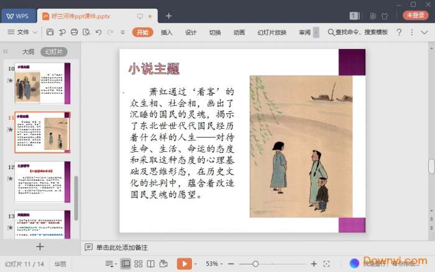The image size is (435, 272).
Task: Click the thumbnail panel scrollbar
Action: click(76, 198)
